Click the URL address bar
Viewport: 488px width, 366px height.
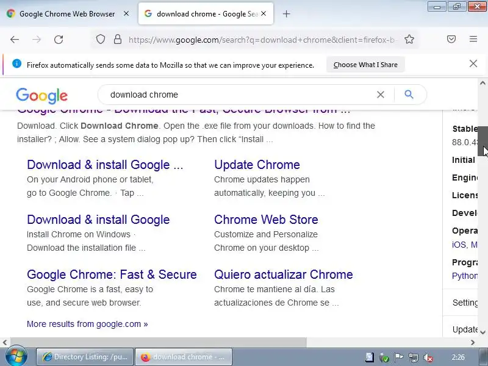click(x=262, y=40)
